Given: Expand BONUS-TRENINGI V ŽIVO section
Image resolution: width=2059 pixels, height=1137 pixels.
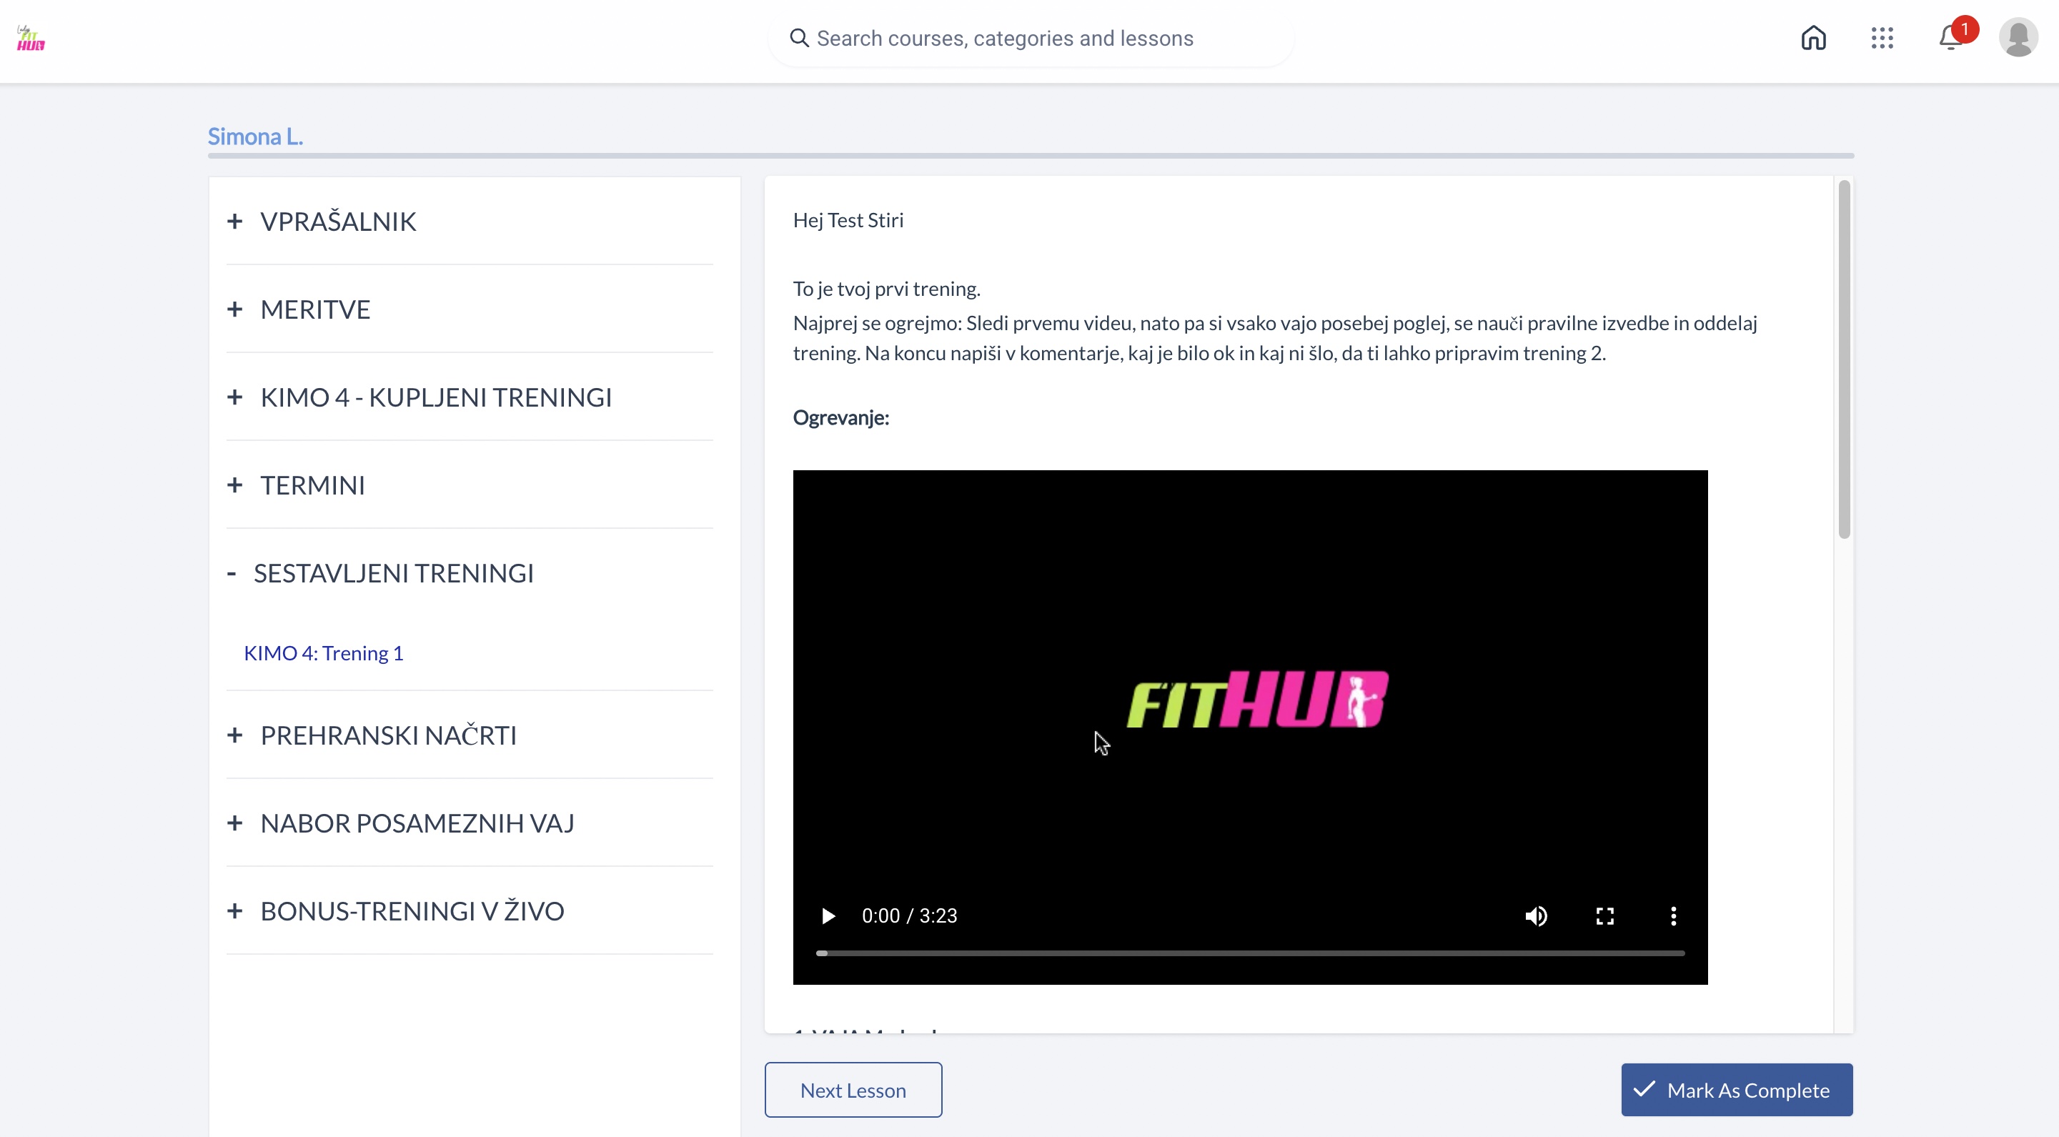Looking at the screenshot, I should point(470,911).
